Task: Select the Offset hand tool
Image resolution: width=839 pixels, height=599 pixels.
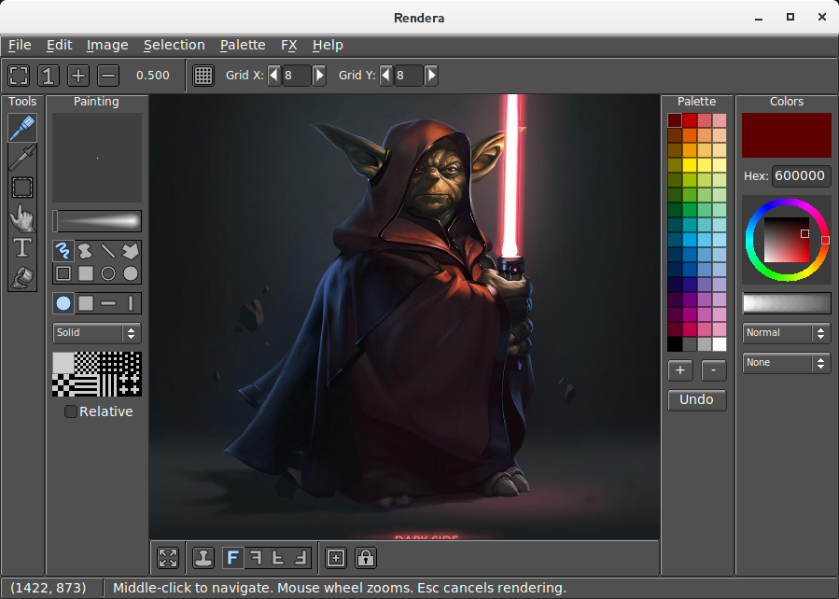Action: pyautogui.click(x=21, y=217)
